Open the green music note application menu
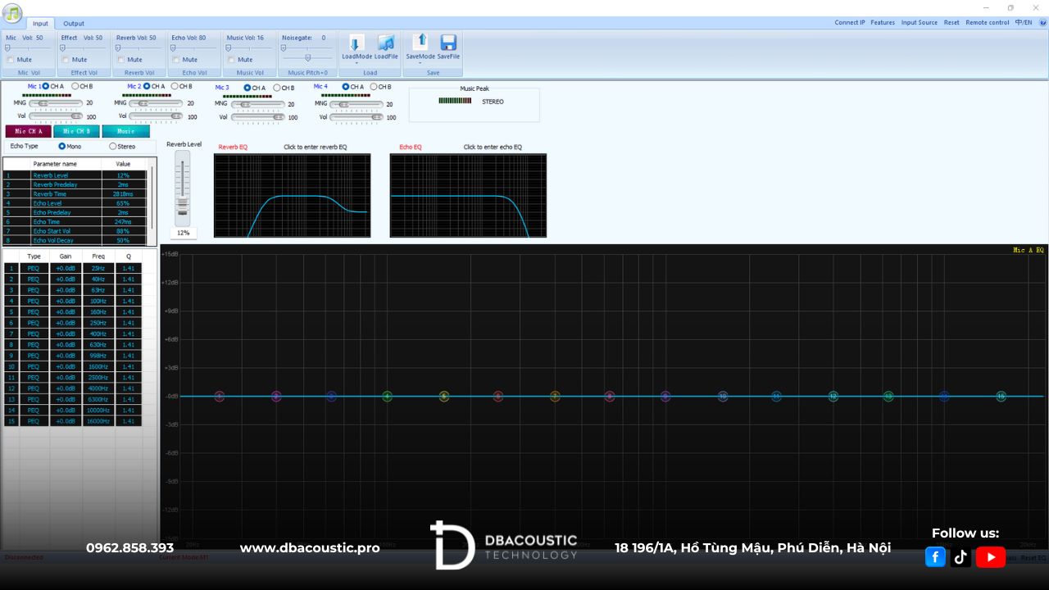 click(x=12, y=13)
